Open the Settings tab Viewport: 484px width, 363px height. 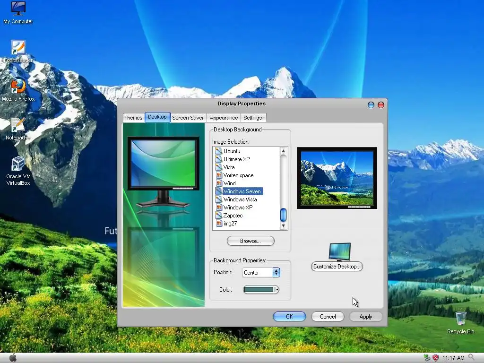tap(253, 118)
